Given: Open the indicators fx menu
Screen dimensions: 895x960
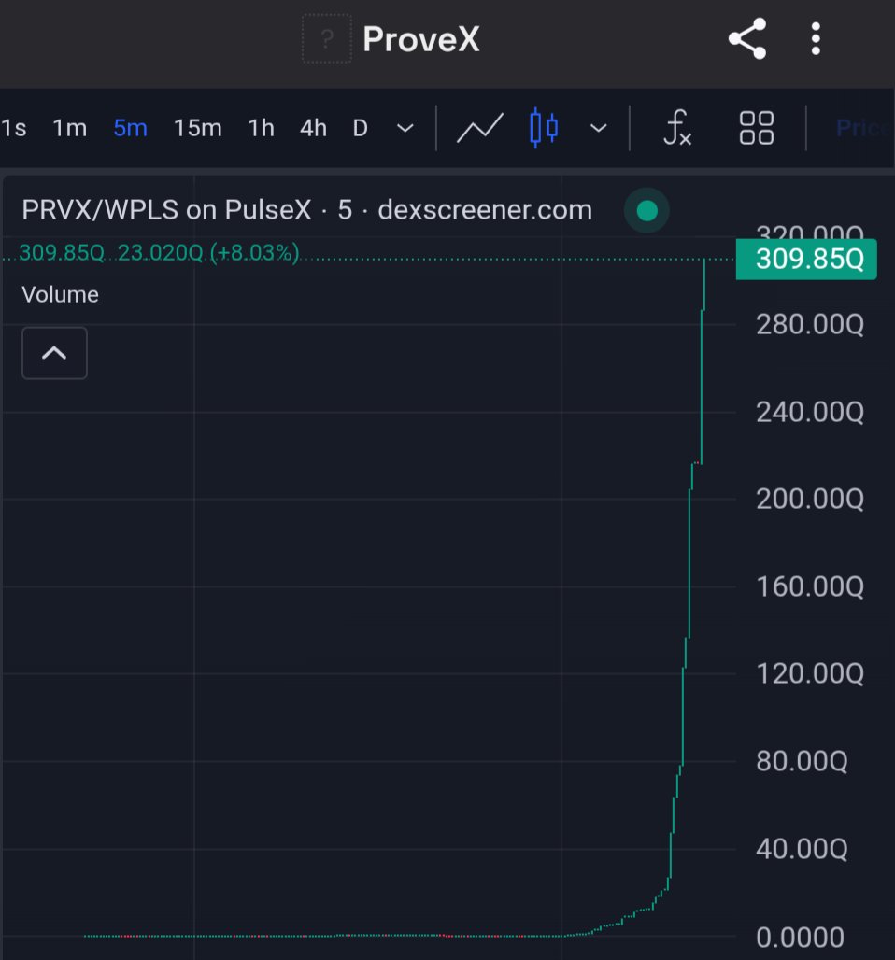Looking at the screenshot, I should [x=677, y=128].
